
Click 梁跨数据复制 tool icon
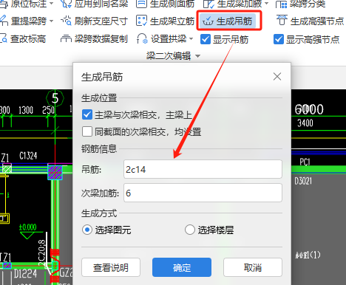click(x=66, y=38)
